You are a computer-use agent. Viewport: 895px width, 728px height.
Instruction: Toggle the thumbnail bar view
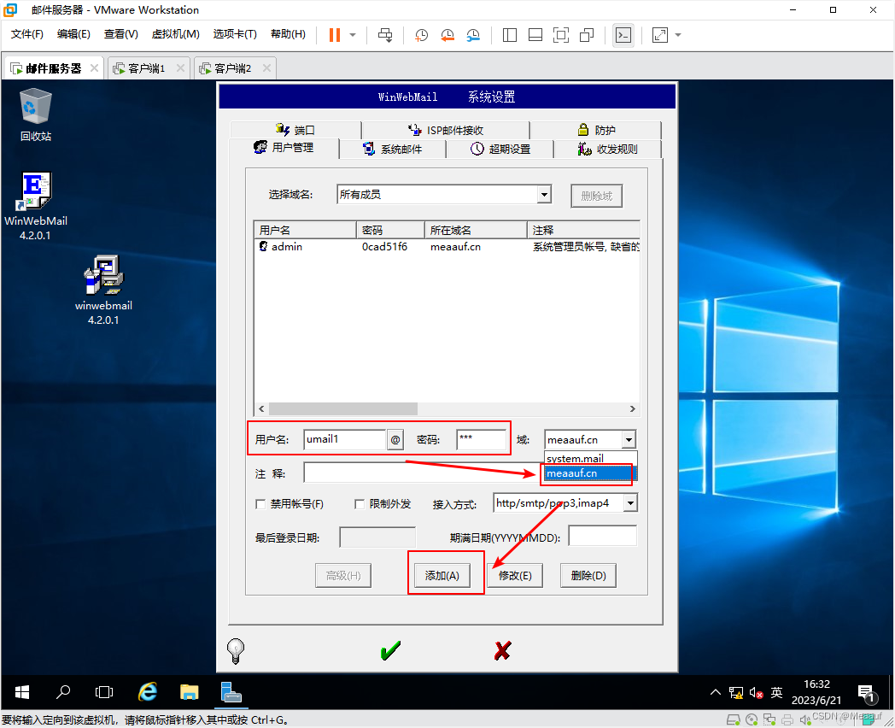[535, 35]
